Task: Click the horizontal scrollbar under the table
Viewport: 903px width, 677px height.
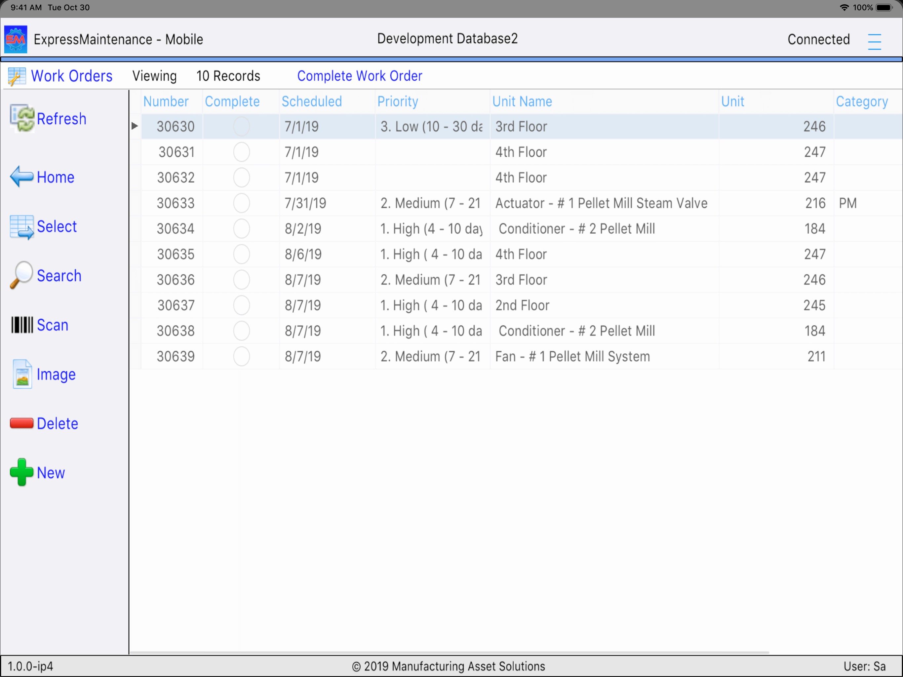Action: point(449,653)
